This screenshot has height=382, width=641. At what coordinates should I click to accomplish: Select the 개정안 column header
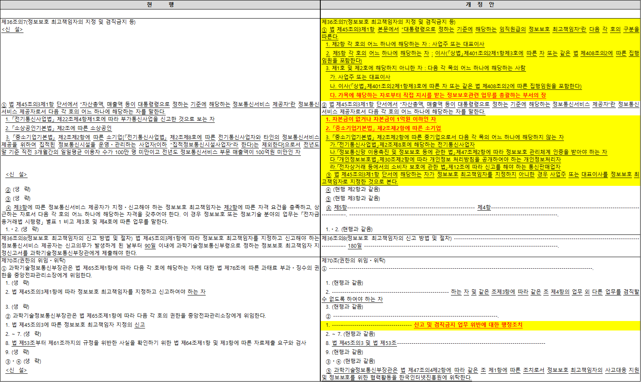pos(480,5)
